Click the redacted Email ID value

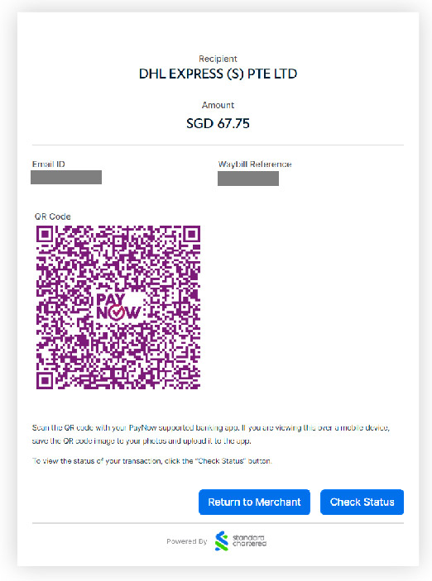66,177
